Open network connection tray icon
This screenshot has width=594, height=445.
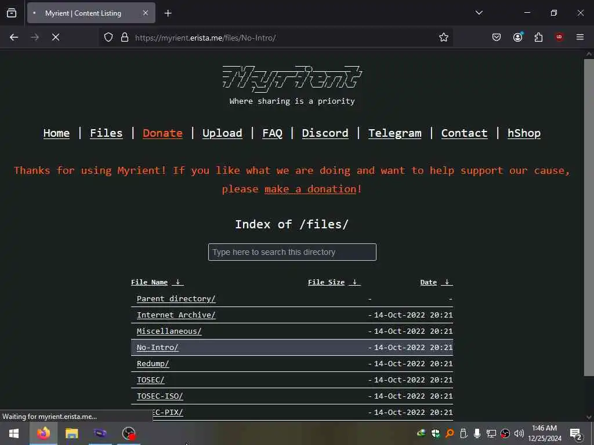click(x=491, y=433)
